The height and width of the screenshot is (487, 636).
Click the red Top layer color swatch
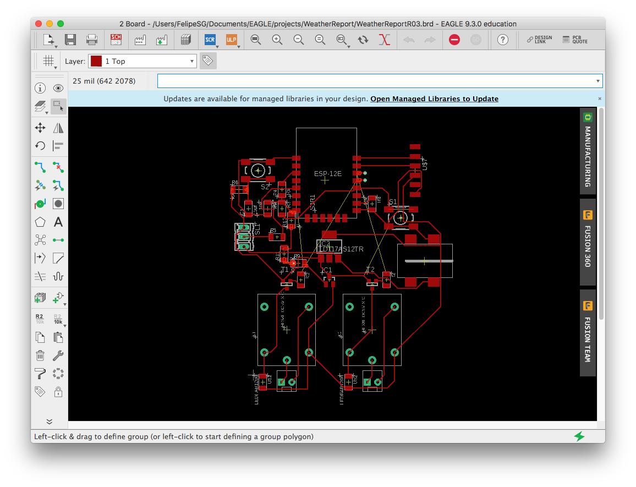[x=96, y=61]
